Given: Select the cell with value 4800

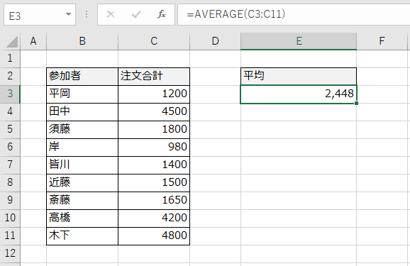Looking at the screenshot, I should click(x=154, y=236).
